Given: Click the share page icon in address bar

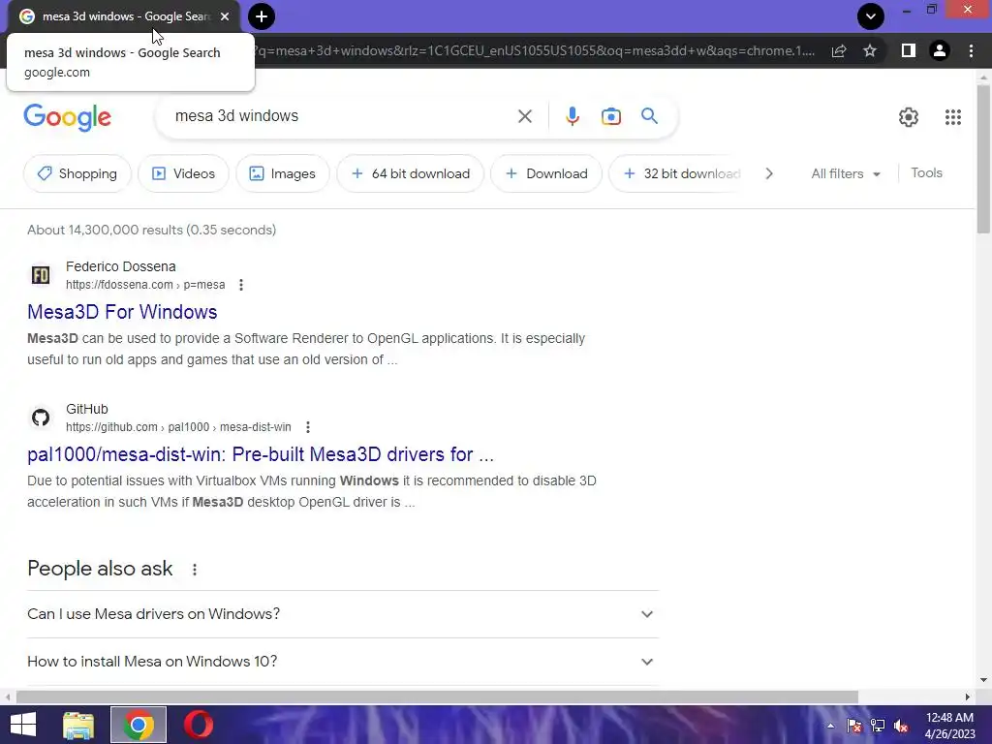Looking at the screenshot, I should click(839, 50).
